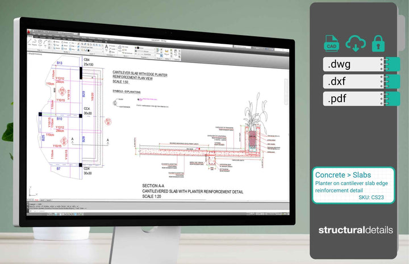Switch to the Model space tab
The width and height of the screenshot is (409, 264).
click(x=36, y=200)
